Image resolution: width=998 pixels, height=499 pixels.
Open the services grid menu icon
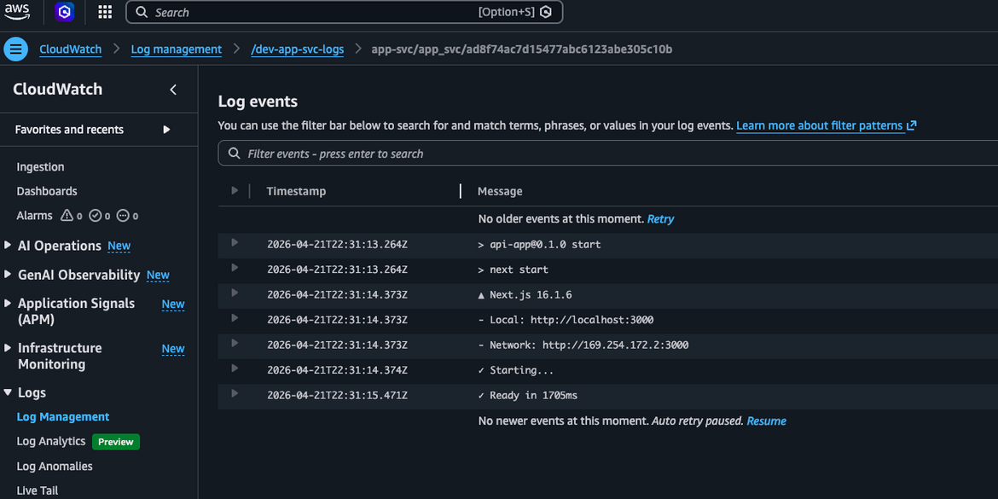105,12
